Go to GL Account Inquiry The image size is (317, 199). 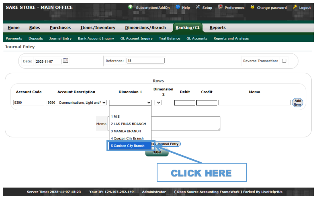(x=136, y=39)
